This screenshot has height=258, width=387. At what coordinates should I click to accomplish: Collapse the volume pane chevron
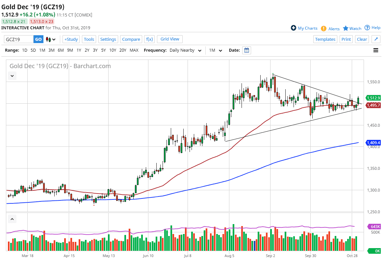tap(12, 219)
